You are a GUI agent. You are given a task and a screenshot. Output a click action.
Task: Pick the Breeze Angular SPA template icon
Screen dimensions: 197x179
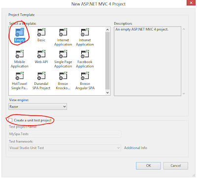click(x=85, y=76)
